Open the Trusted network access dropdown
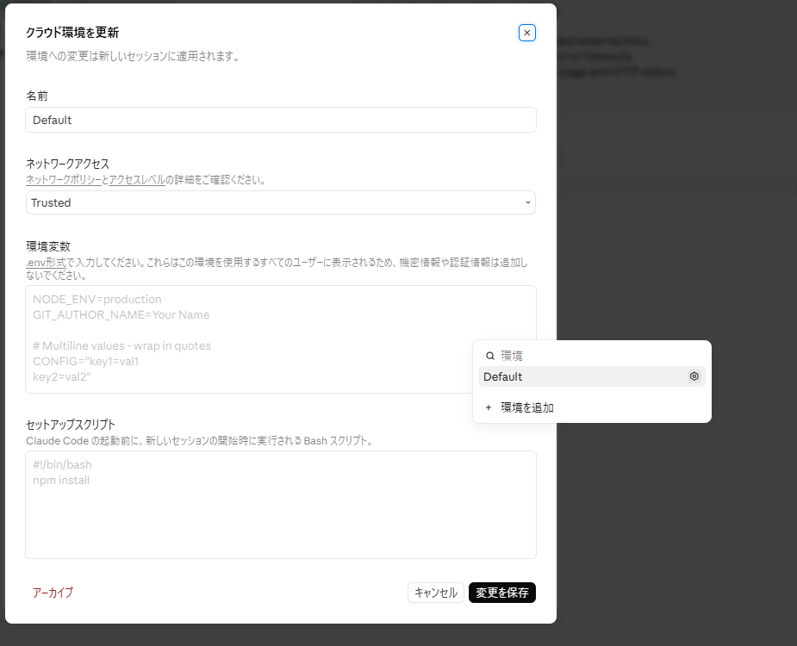Image resolution: width=797 pixels, height=646 pixels. [x=281, y=202]
